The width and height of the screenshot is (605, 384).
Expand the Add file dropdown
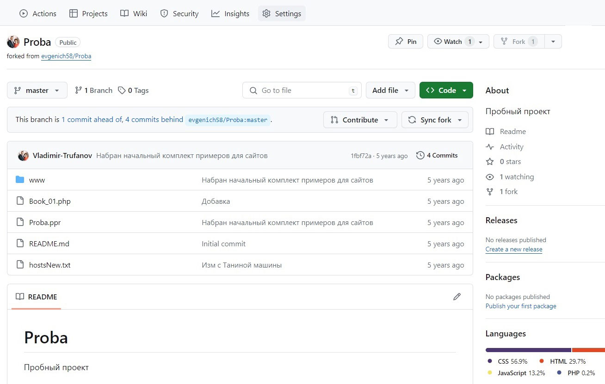[x=390, y=91]
